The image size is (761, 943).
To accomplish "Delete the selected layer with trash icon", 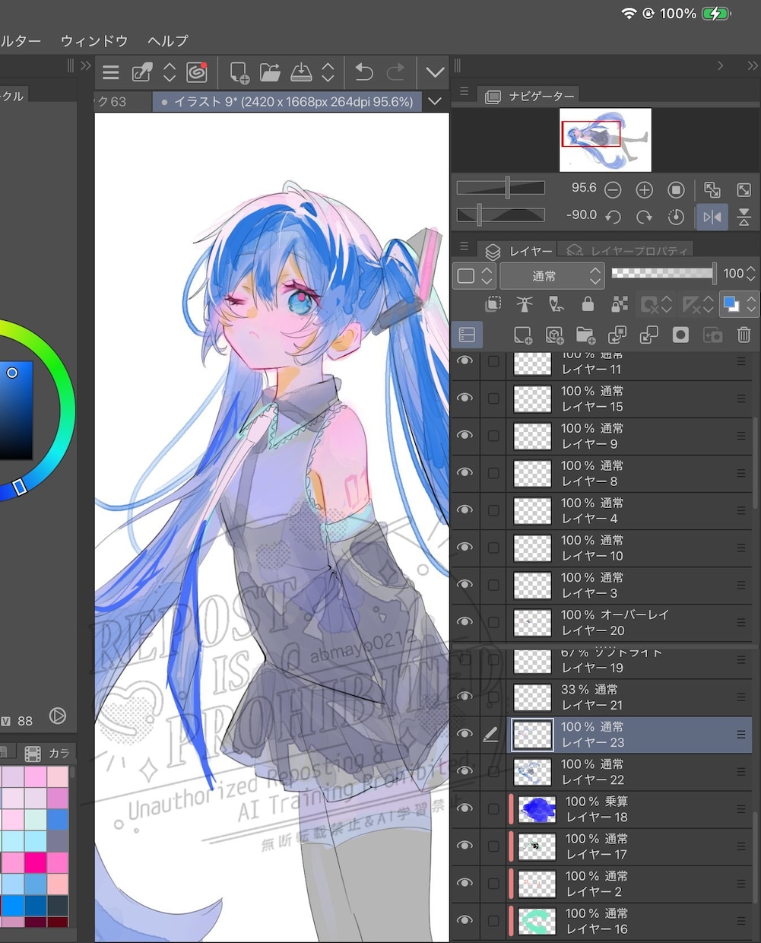I will pyautogui.click(x=744, y=335).
